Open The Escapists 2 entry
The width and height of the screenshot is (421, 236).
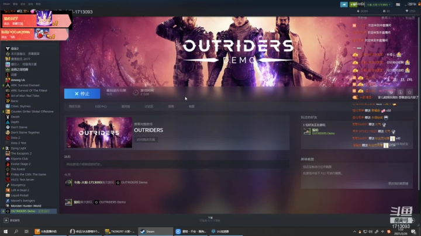click(x=21, y=154)
